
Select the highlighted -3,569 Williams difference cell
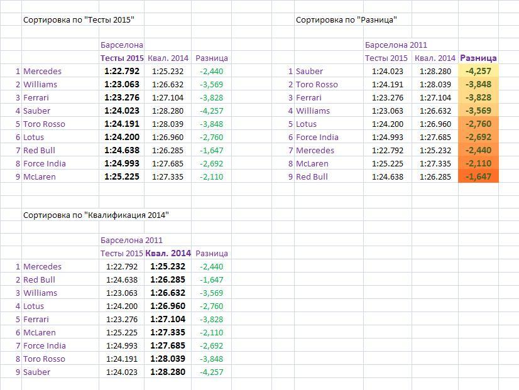(x=478, y=111)
